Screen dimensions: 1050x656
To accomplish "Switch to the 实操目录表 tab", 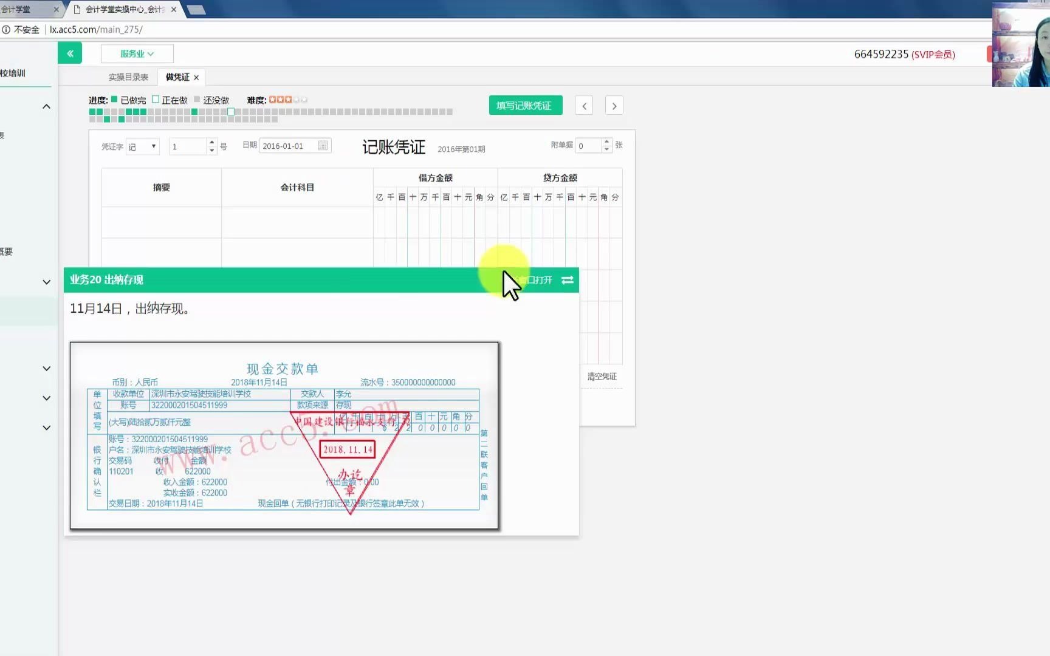I will tap(128, 77).
